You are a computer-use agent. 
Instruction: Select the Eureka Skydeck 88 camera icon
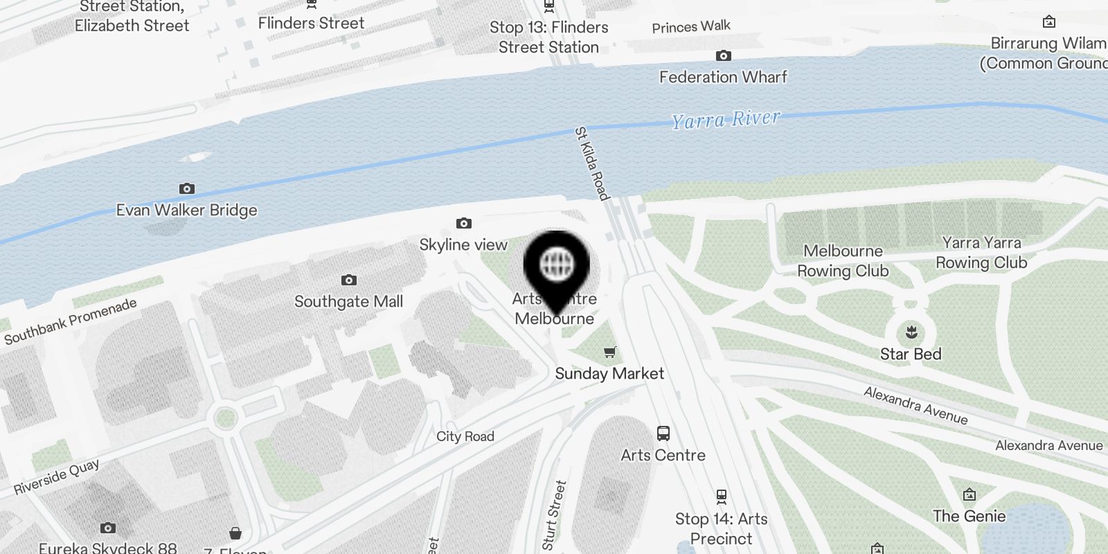pos(107,528)
